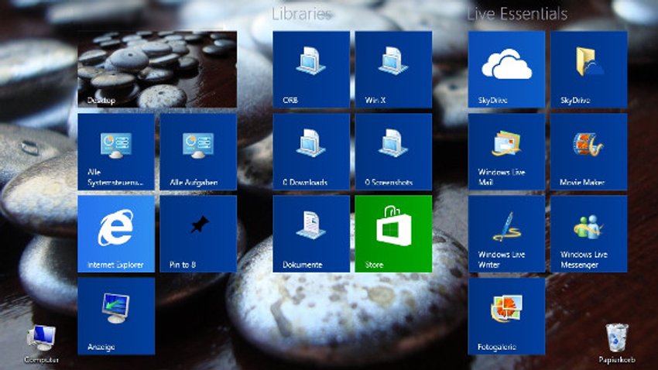Open the Anzeige display settings tile
This screenshot has width=658, height=370.
[x=116, y=316]
